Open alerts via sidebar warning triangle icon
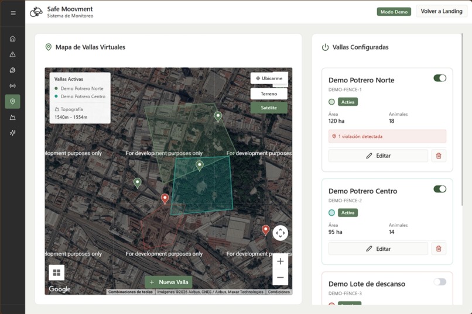The height and width of the screenshot is (314, 472). (x=13, y=54)
